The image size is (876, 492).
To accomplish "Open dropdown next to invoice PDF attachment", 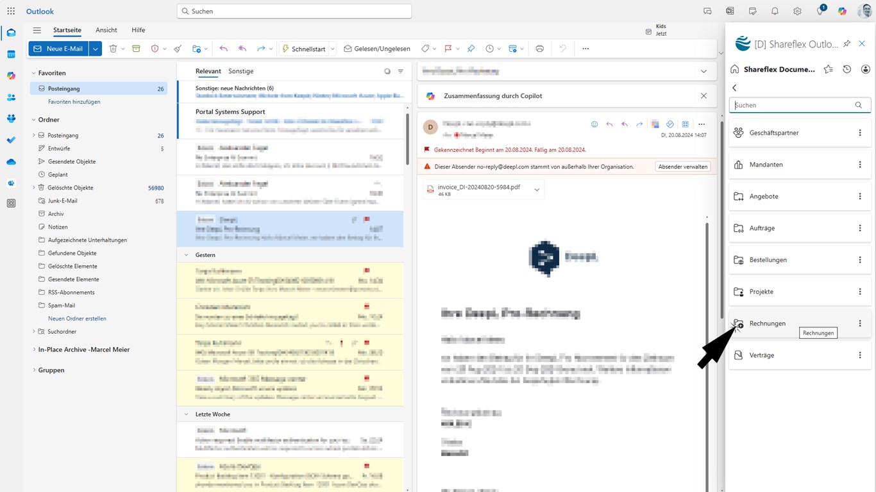I will [x=537, y=190].
